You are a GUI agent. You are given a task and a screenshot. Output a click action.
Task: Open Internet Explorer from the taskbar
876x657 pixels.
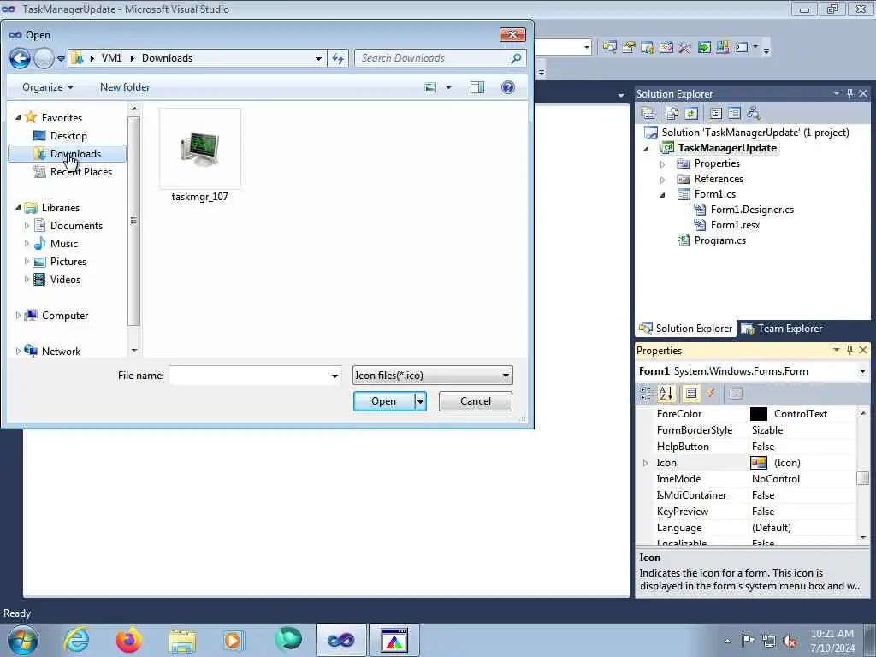(76, 640)
